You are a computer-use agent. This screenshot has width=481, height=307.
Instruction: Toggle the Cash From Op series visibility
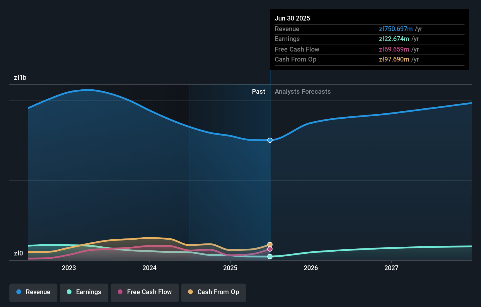click(213, 292)
